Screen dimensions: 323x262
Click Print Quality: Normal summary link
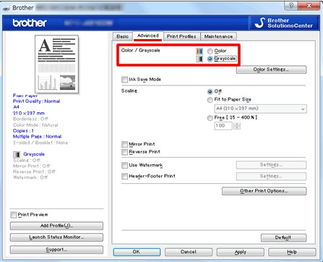[x=36, y=101]
